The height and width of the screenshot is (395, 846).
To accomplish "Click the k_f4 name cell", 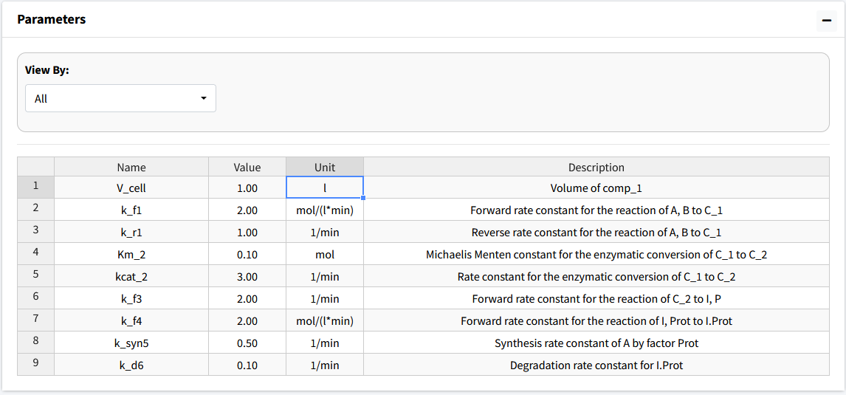I will (x=131, y=320).
